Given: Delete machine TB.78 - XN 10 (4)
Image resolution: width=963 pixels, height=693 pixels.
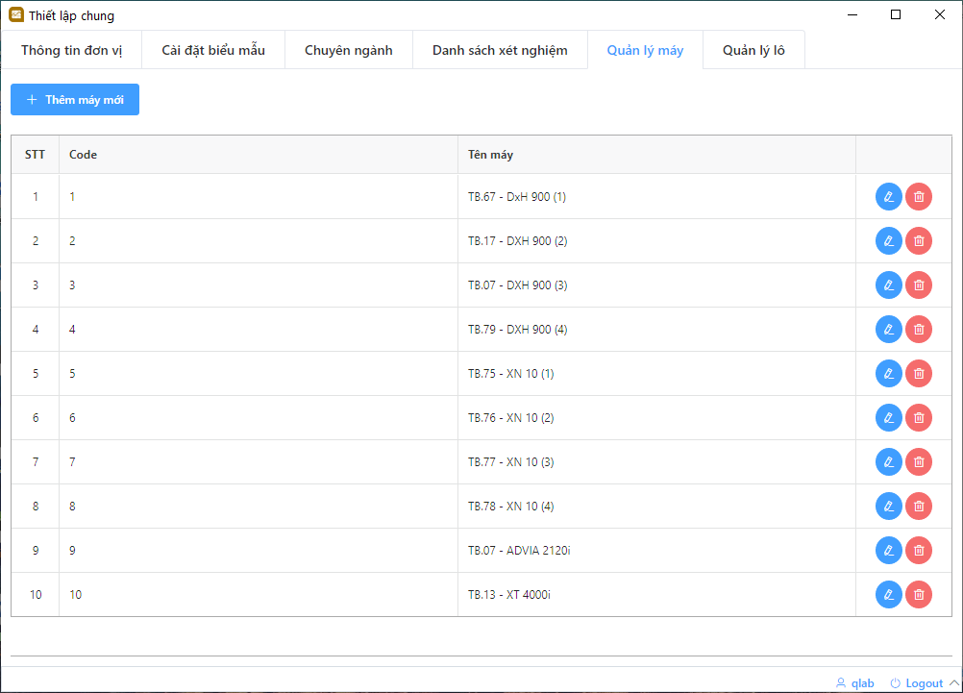Looking at the screenshot, I should 918,507.
